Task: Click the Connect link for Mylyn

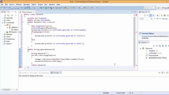Action: [x=145, y=36]
